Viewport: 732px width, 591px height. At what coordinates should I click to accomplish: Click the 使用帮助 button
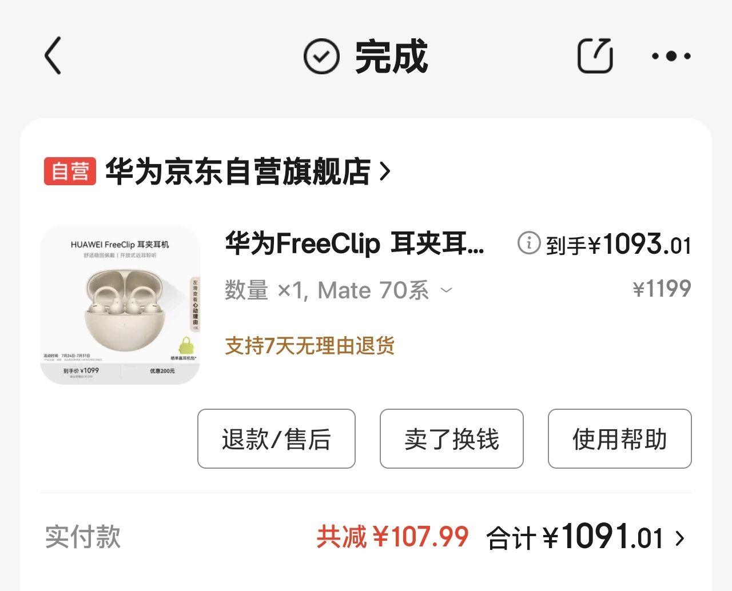[620, 439]
